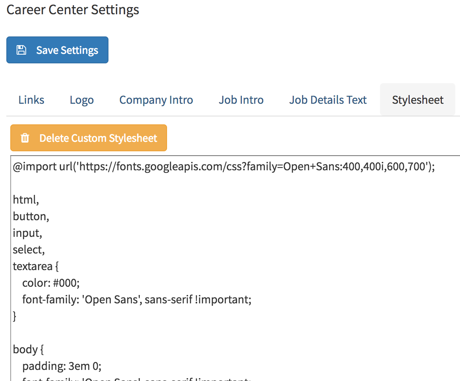Click the 'button,' selector line
Screen dimensions: 460x381
[31, 217]
